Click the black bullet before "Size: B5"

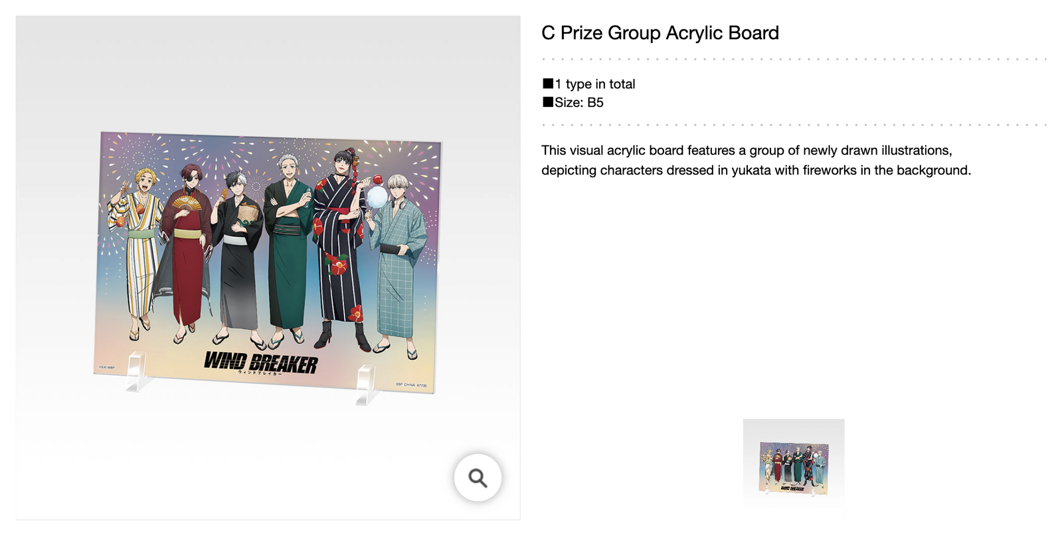548,102
